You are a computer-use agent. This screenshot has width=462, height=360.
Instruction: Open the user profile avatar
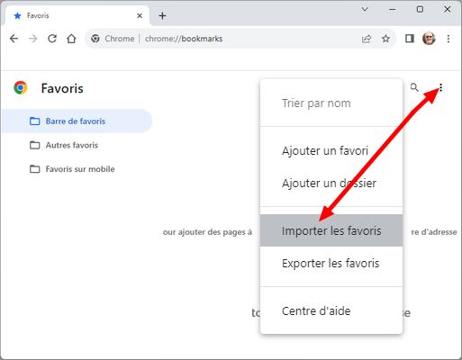tap(429, 39)
